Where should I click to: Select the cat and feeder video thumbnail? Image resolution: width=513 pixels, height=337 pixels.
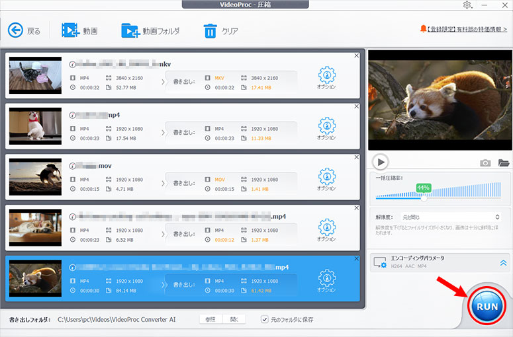tap(35, 75)
